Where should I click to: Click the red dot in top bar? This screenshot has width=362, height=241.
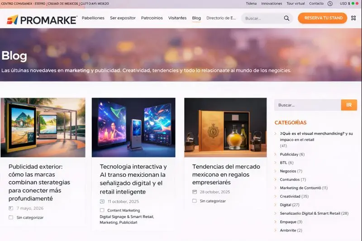click(357, 4)
